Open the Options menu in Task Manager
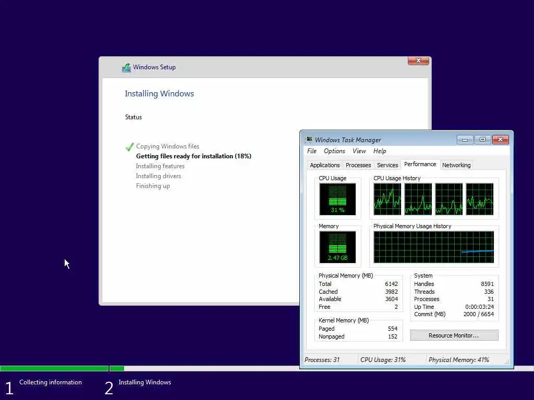The width and height of the screenshot is (534, 400). (334, 151)
